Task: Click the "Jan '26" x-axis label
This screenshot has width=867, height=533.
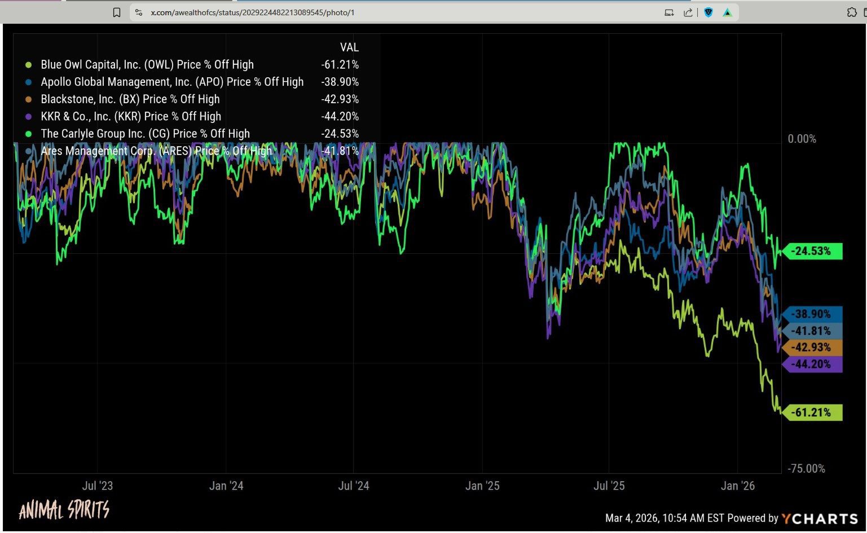Action: [738, 486]
